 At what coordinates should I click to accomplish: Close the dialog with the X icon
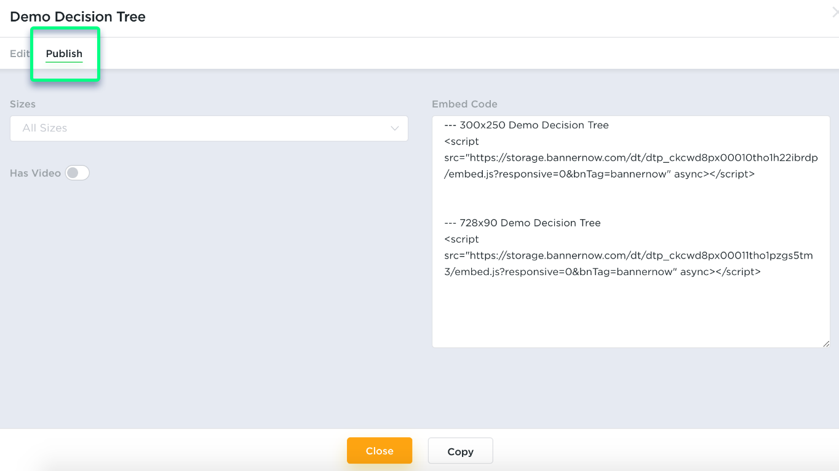[x=835, y=12]
